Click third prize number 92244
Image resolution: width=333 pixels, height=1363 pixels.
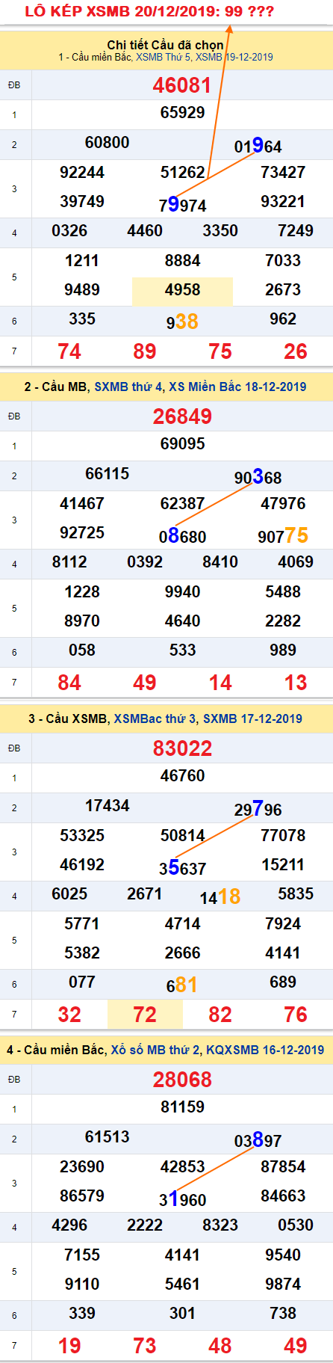[x=82, y=173]
